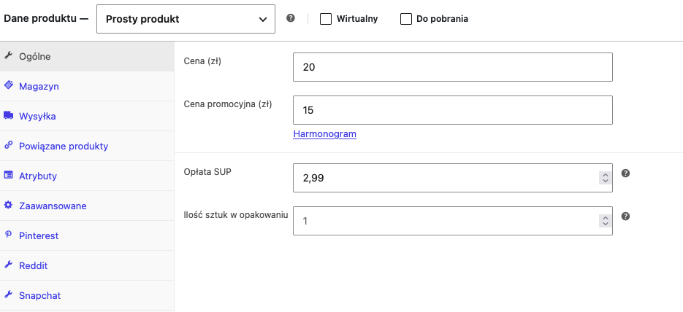Enable the Wirtualny checkbox

(325, 19)
